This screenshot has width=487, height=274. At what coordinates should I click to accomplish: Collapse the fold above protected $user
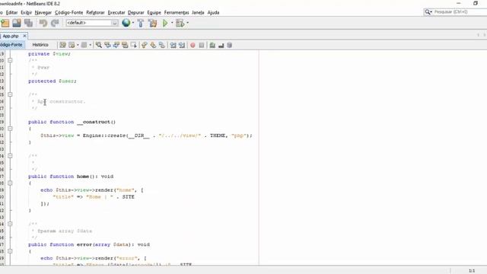[x=10, y=60]
